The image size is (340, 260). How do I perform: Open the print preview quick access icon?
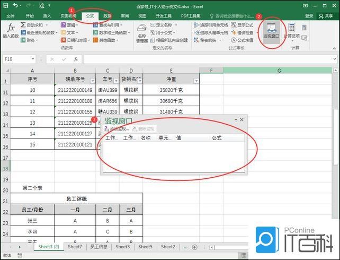click(x=41, y=5)
